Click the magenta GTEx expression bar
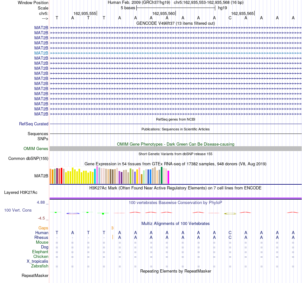 (168, 177)
